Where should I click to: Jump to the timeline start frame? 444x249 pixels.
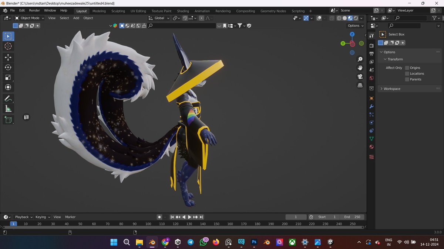pos(172,217)
